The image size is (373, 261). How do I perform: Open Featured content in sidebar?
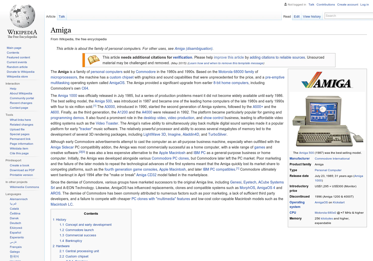pyautogui.click(x=18, y=57)
